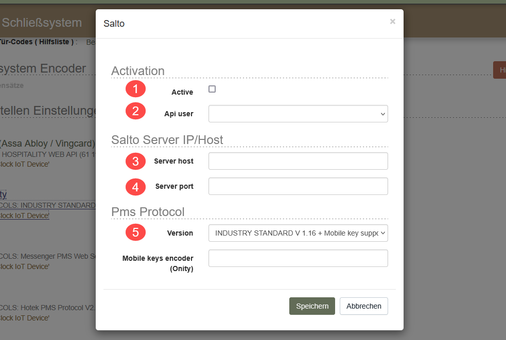Expand the Pms Protocol Version dropdown
The image size is (506, 340).
(x=298, y=233)
